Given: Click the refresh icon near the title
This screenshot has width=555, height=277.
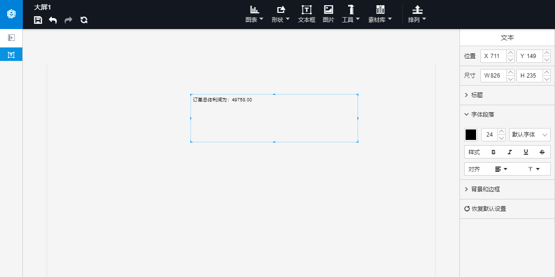Looking at the screenshot, I should click(84, 20).
